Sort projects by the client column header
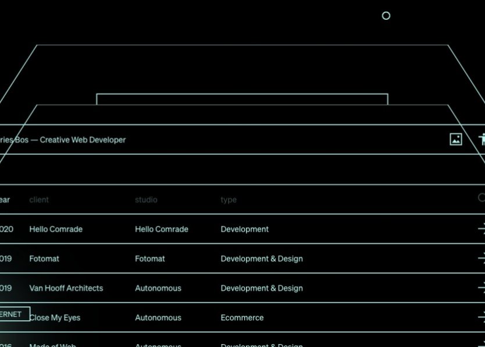485x347 pixels. click(39, 200)
